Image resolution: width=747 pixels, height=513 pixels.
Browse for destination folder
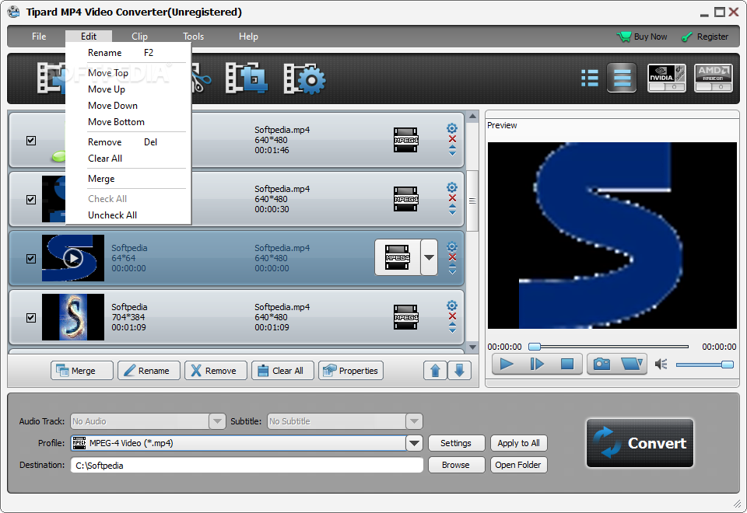click(x=457, y=465)
